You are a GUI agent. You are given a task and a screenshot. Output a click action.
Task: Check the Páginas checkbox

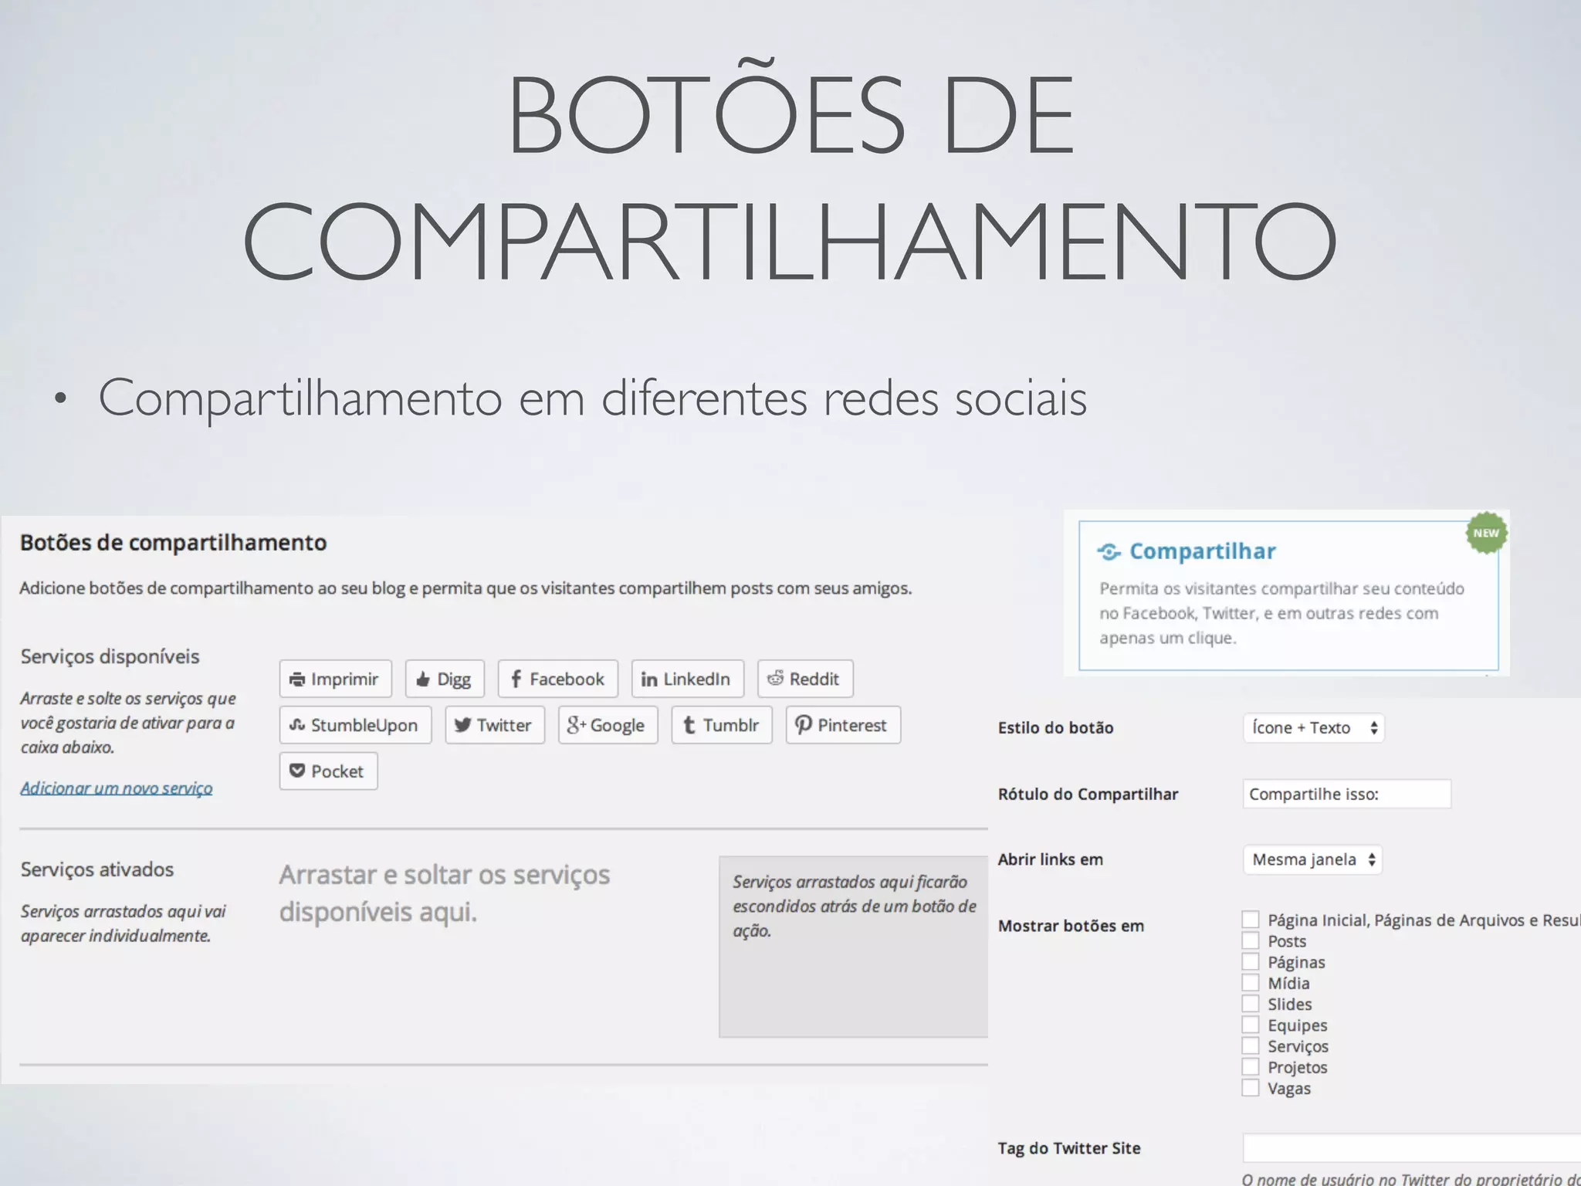click(1251, 961)
